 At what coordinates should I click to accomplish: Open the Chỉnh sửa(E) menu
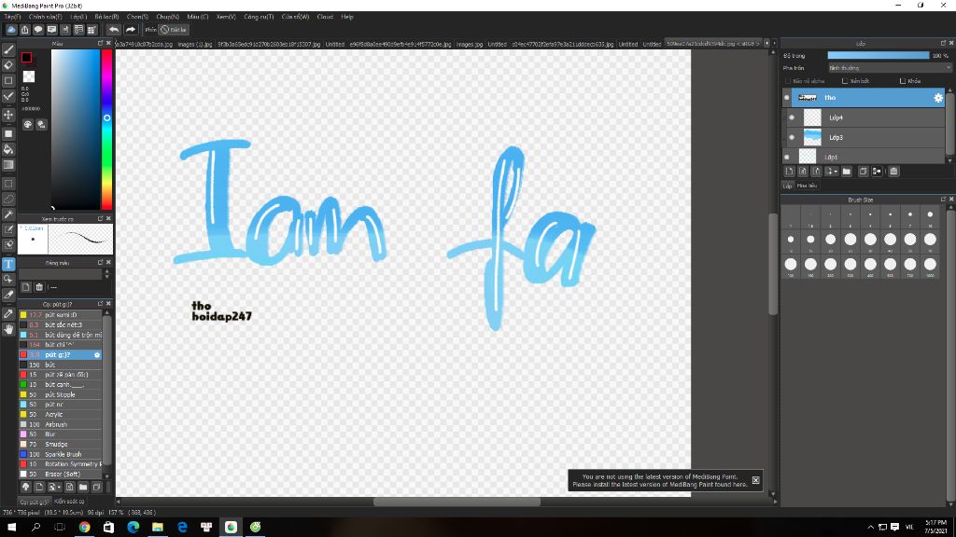coord(45,17)
